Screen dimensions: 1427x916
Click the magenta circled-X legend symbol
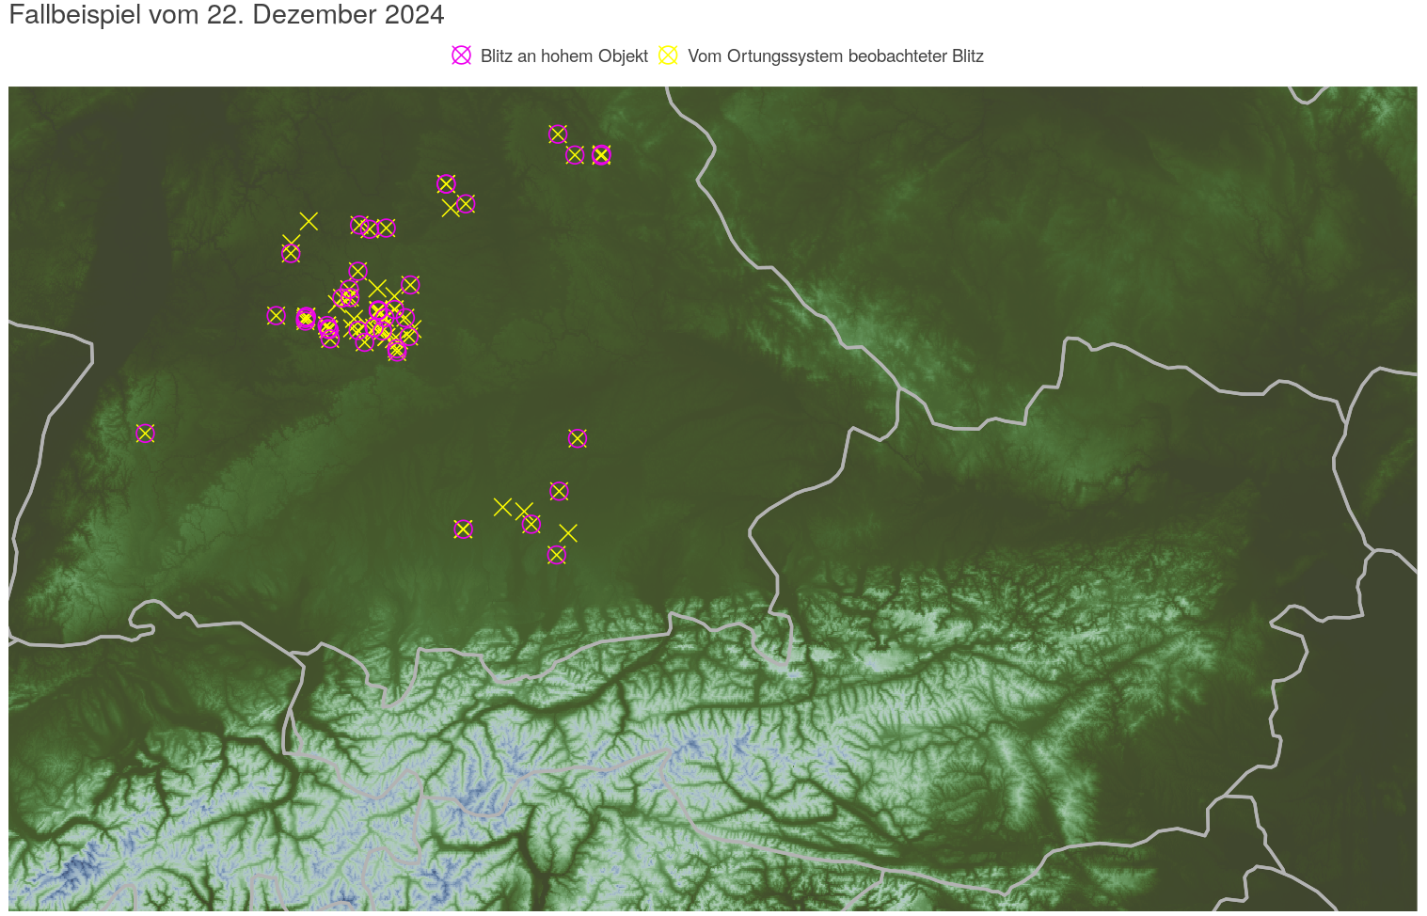461,55
